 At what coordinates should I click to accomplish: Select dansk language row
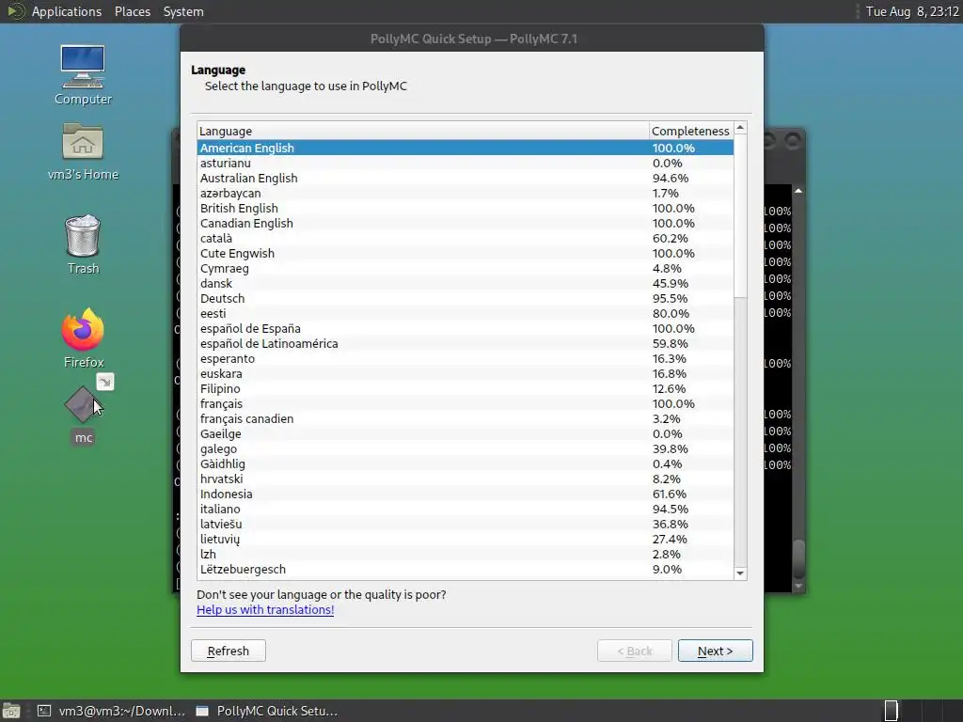tap(466, 283)
